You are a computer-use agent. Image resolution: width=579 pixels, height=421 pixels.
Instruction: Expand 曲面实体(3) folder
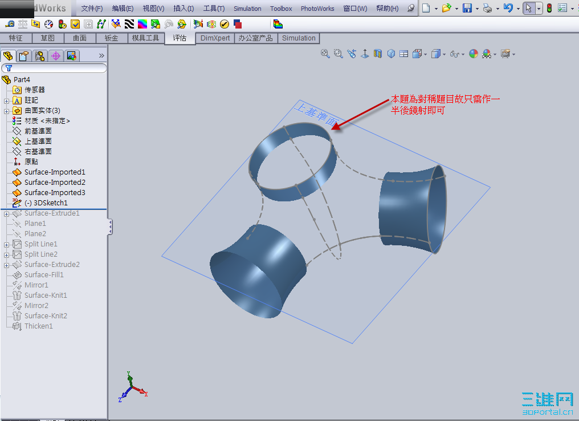click(x=6, y=111)
